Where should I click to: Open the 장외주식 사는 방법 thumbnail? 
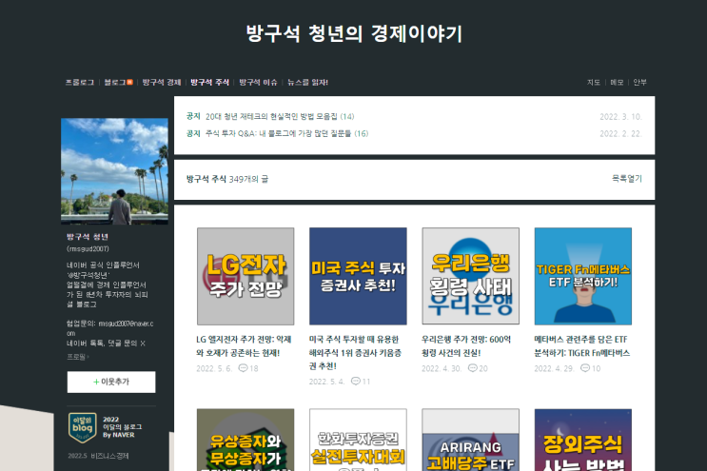583,440
